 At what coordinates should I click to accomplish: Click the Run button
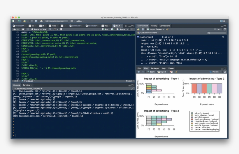click(105, 29)
